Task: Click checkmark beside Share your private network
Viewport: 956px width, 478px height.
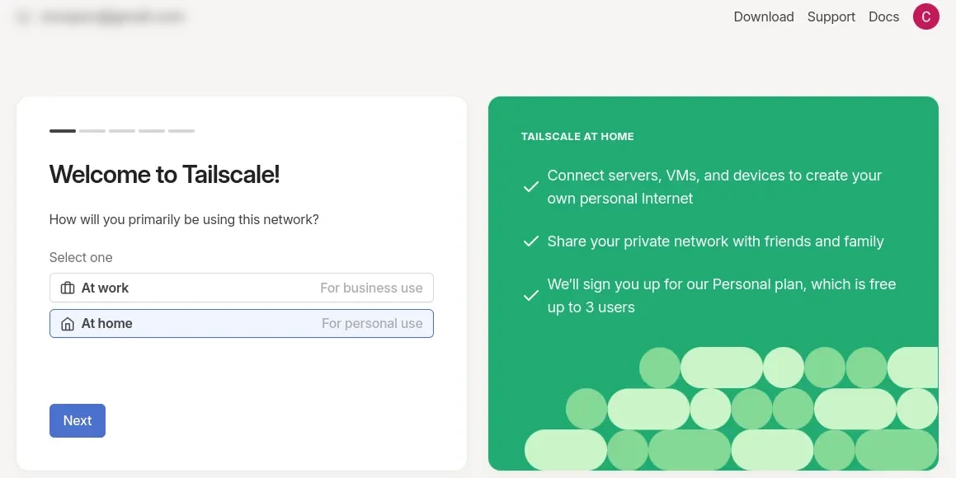Action: [531, 241]
